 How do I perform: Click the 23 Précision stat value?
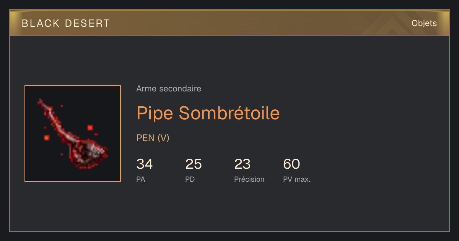pyautogui.click(x=243, y=164)
